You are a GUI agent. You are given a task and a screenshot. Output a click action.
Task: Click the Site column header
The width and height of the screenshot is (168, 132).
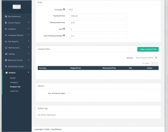click(x=130, y=68)
